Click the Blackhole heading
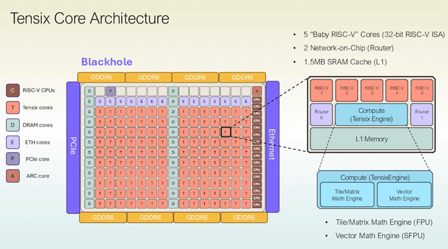This screenshot has width=448, height=249. pos(107,62)
